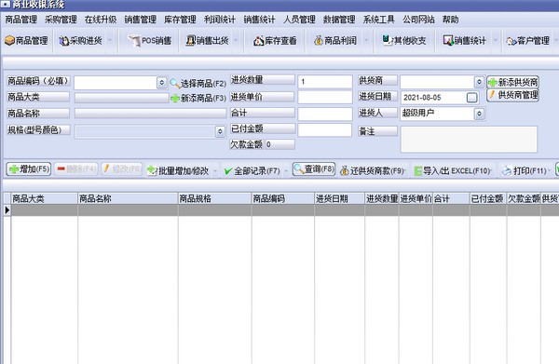Sort by 商品名称 column header
The height and width of the screenshot is (364, 559).
(x=128, y=198)
